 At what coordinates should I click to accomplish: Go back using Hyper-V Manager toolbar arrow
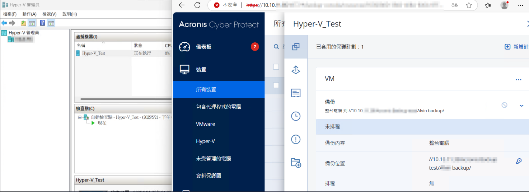[x=4, y=23]
